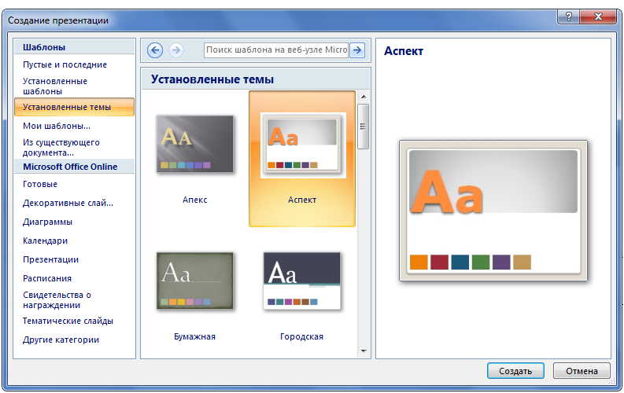624x393 pixels.
Task: Click the theme list scrollbar thumb
Action: pos(363,127)
